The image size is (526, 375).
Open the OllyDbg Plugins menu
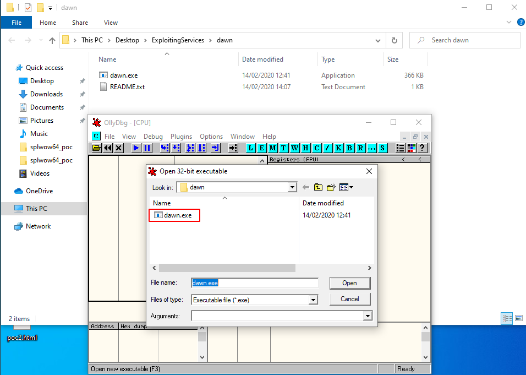click(x=181, y=137)
